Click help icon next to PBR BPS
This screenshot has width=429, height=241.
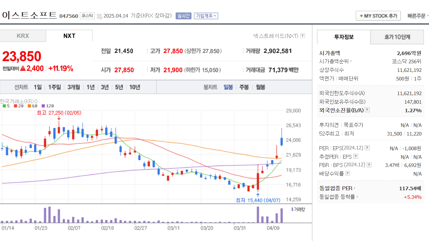pos(369,165)
